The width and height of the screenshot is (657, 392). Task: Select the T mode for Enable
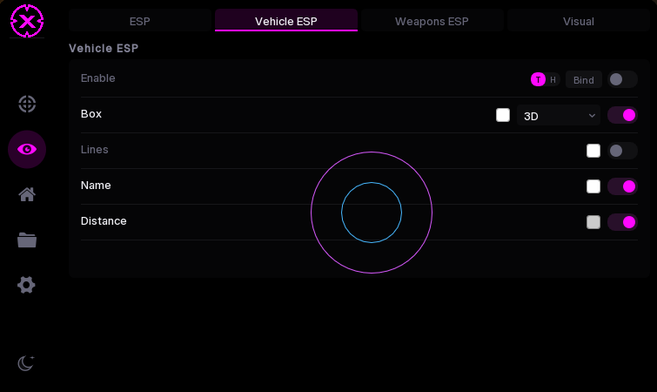tap(538, 79)
